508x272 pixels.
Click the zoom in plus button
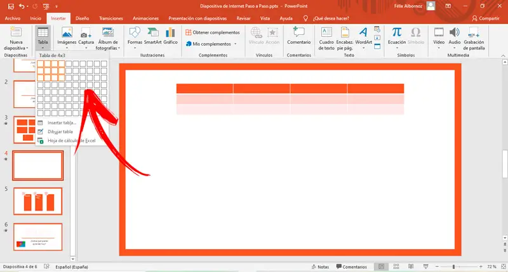[x=481, y=267]
